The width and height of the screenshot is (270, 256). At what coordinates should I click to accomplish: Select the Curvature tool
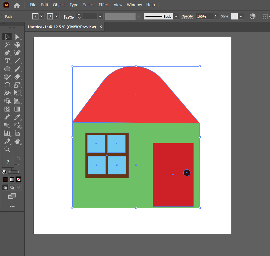(17, 53)
